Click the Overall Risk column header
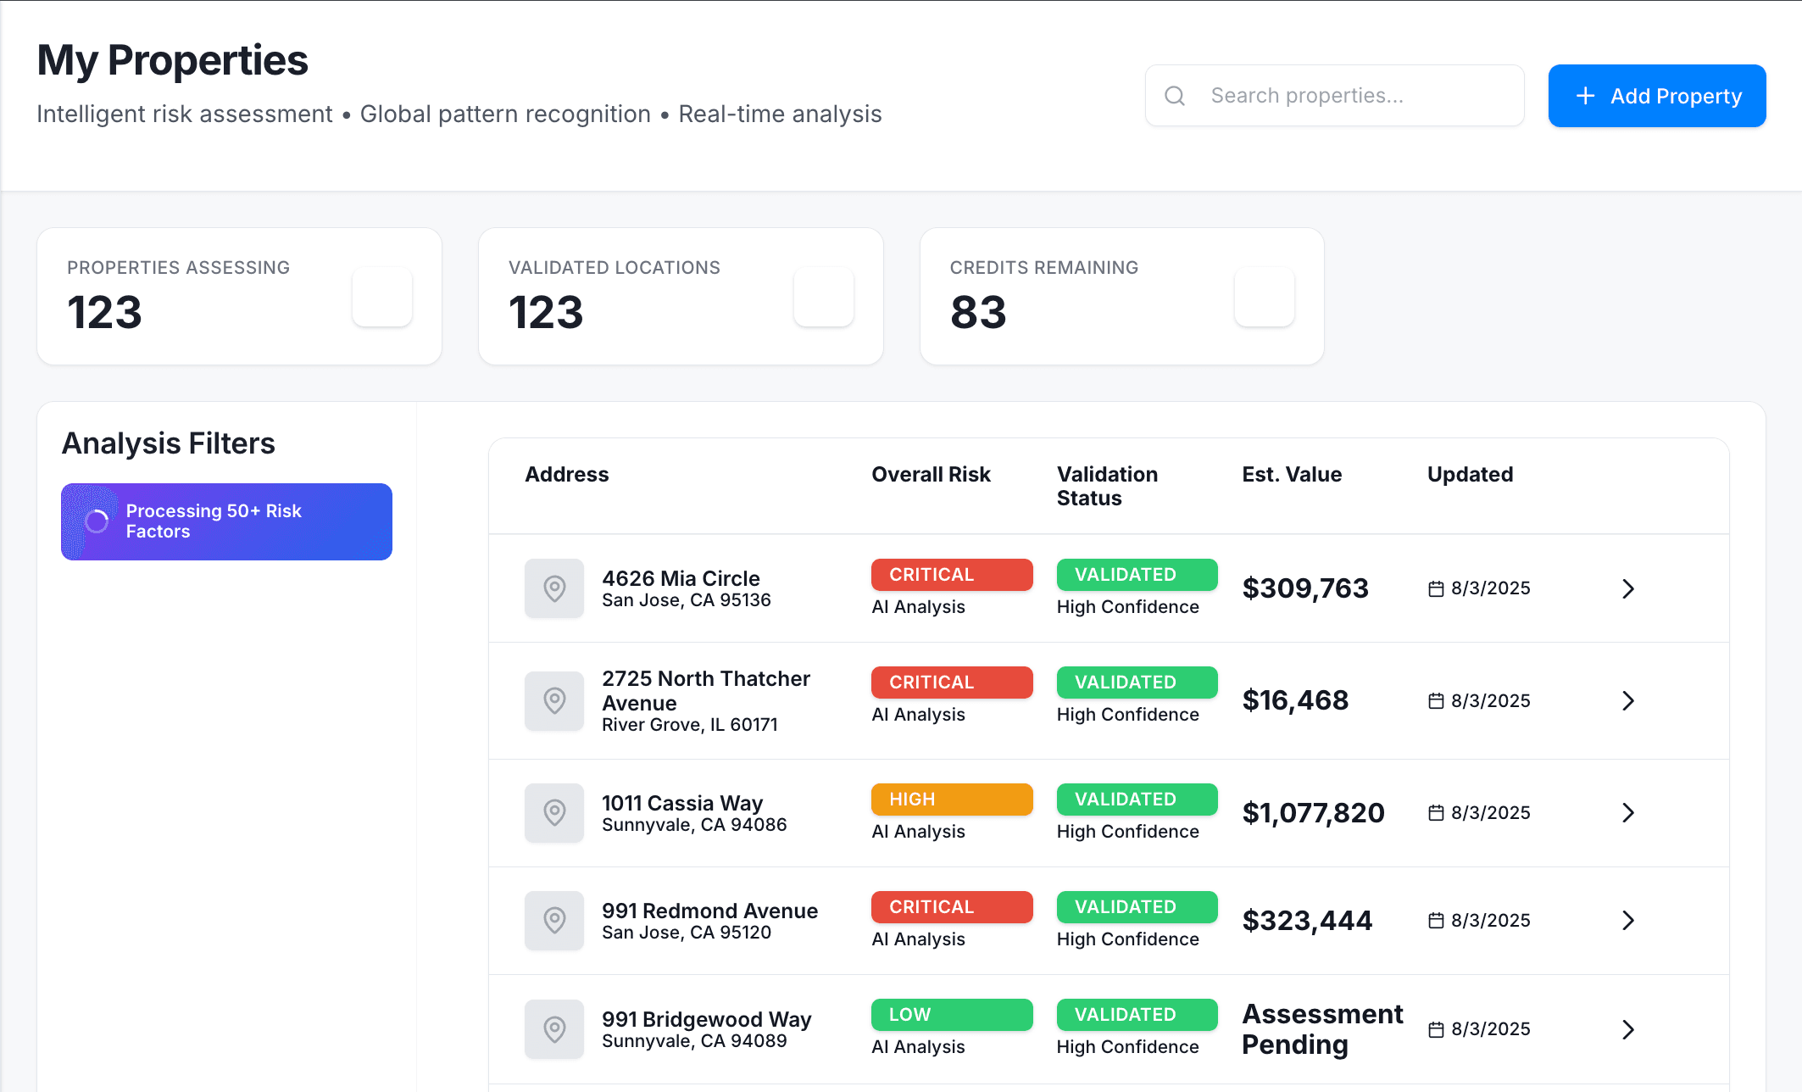Viewport: 1802px width, 1092px height. [930, 474]
